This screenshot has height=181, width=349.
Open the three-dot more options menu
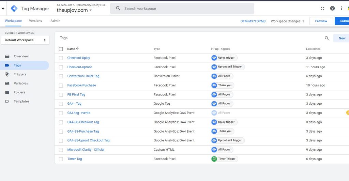342,9
